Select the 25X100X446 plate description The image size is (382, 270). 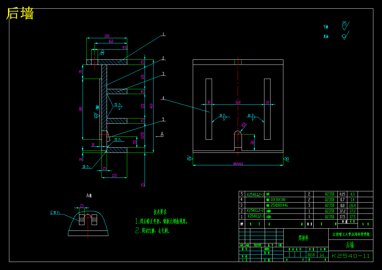[279, 205]
